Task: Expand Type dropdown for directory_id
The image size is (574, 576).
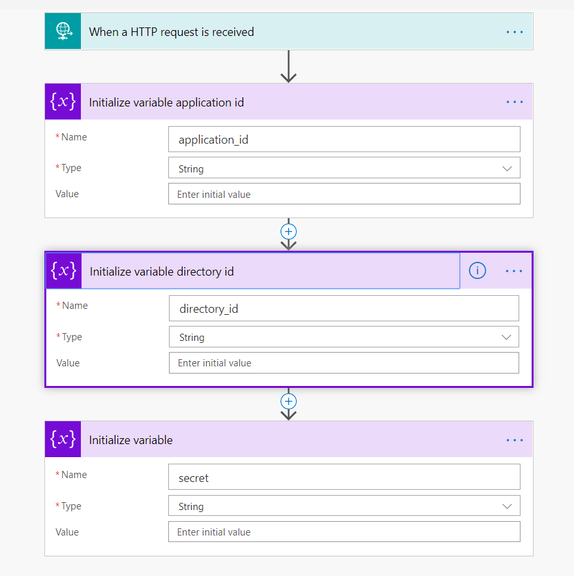Action: [506, 337]
